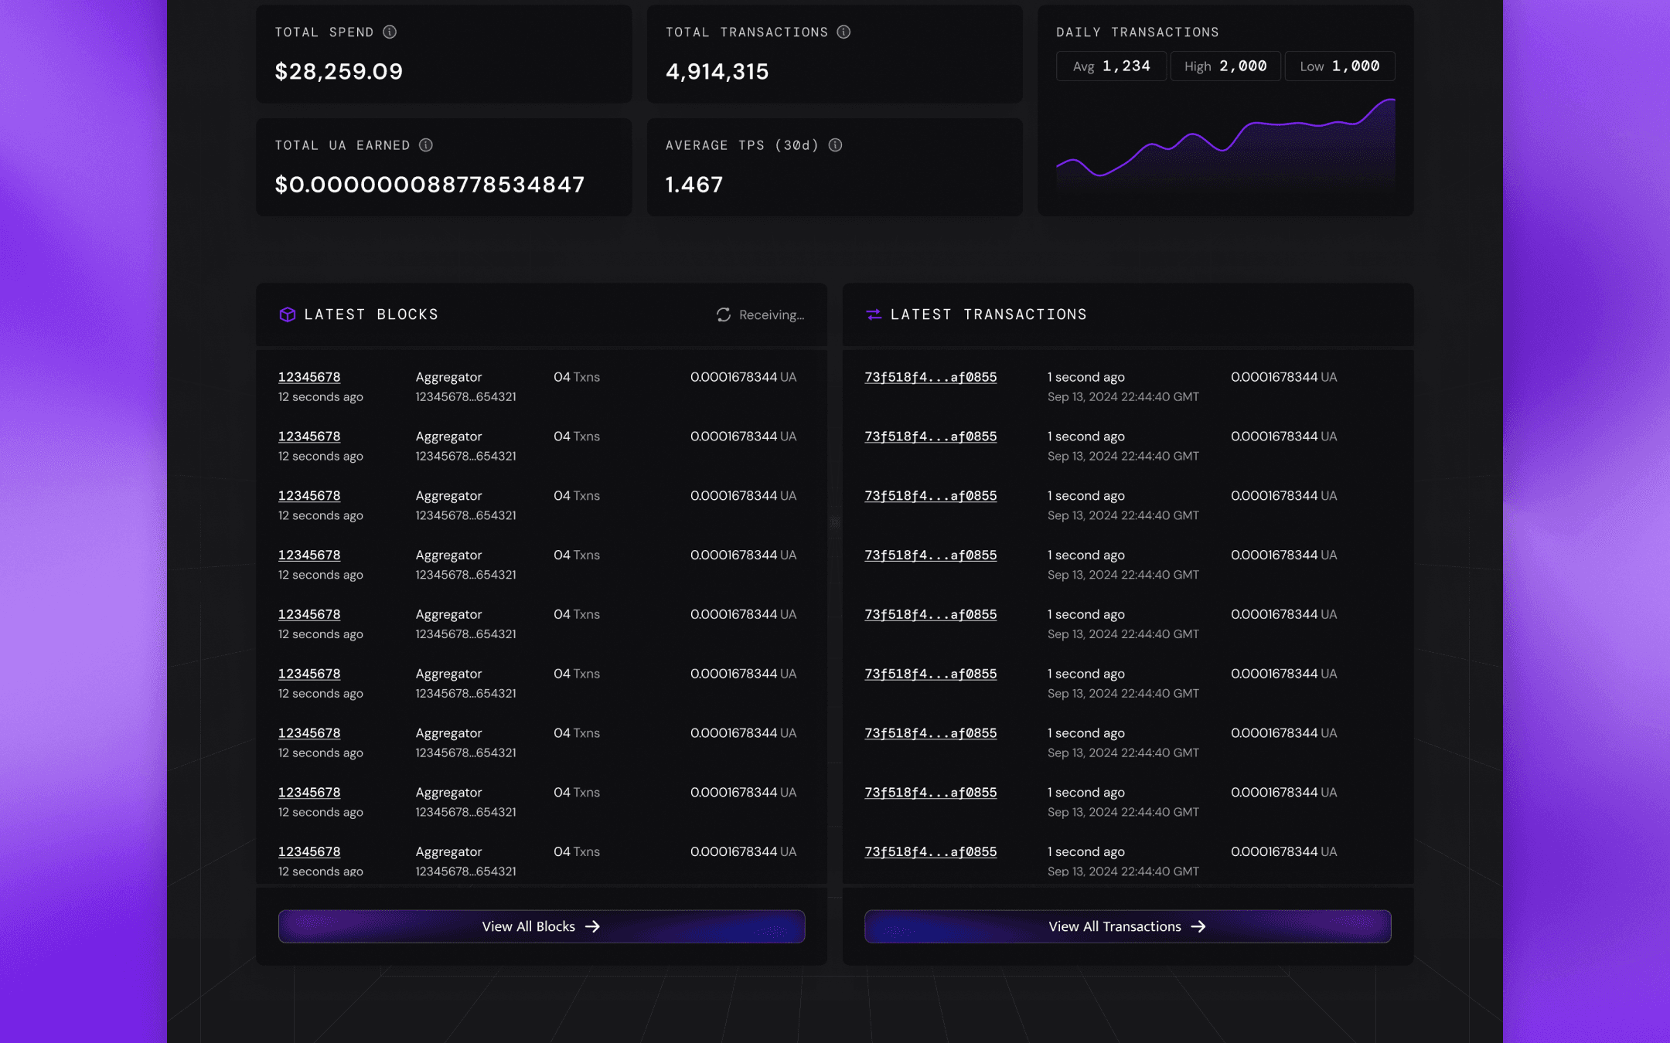This screenshot has height=1043, width=1670.
Task: Click the 1.467 average TPS value
Action: [x=694, y=185]
